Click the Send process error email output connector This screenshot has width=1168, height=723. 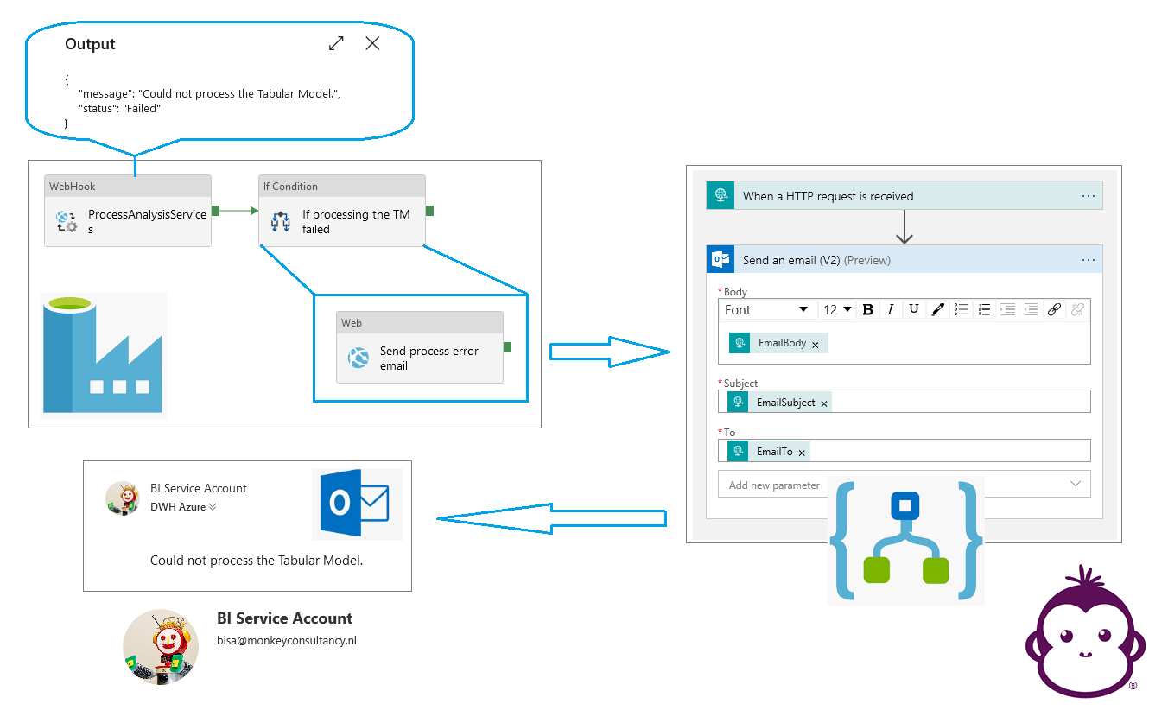(x=507, y=346)
